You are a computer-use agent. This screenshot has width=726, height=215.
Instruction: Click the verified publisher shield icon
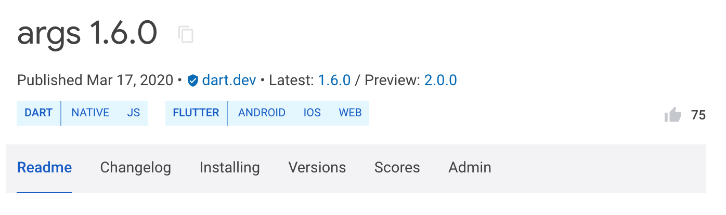[x=193, y=80]
